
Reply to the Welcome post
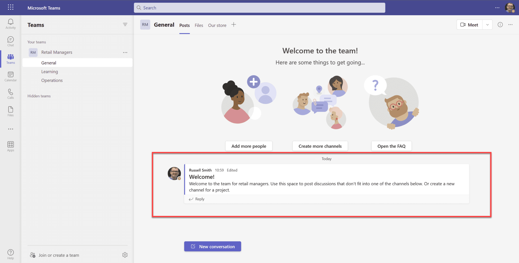(197, 199)
